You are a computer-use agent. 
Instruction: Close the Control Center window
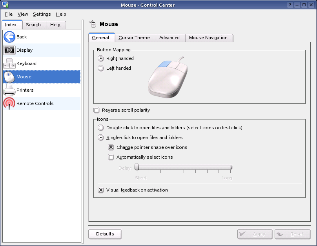[x=311, y=5]
